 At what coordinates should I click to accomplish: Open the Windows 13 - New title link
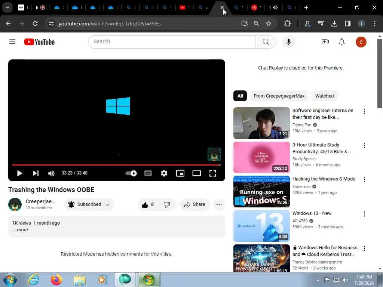coord(312,213)
